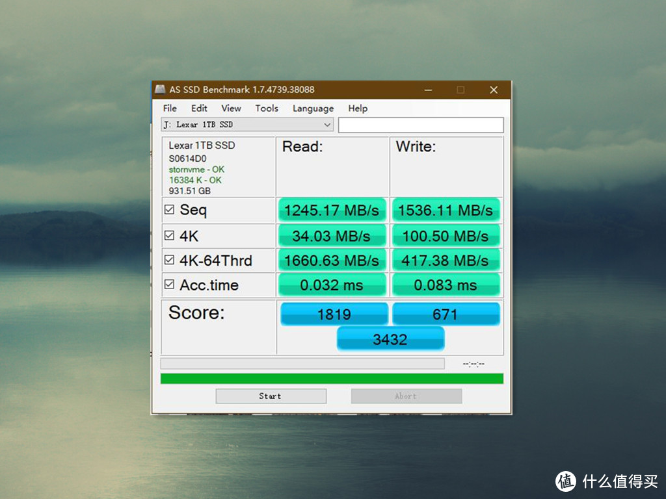Click the Seq read result 1245.17 MB/s
The width and height of the screenshot is (666, 499).
332,210
